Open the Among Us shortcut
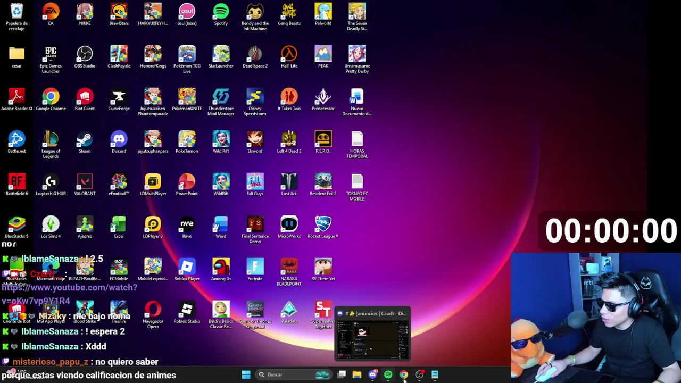This screenshot has height=383, width=681. [221, 270]
